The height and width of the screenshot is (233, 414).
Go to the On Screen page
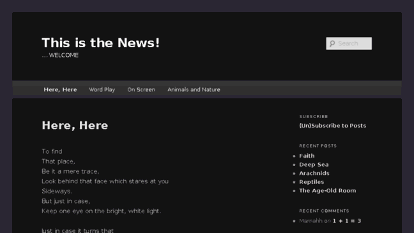[141, 89]
